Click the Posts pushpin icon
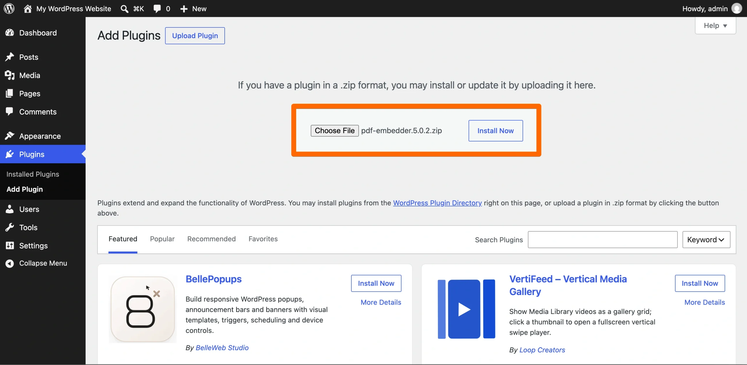747x365 pixels. pyautogui.click(x=10, y=57)
